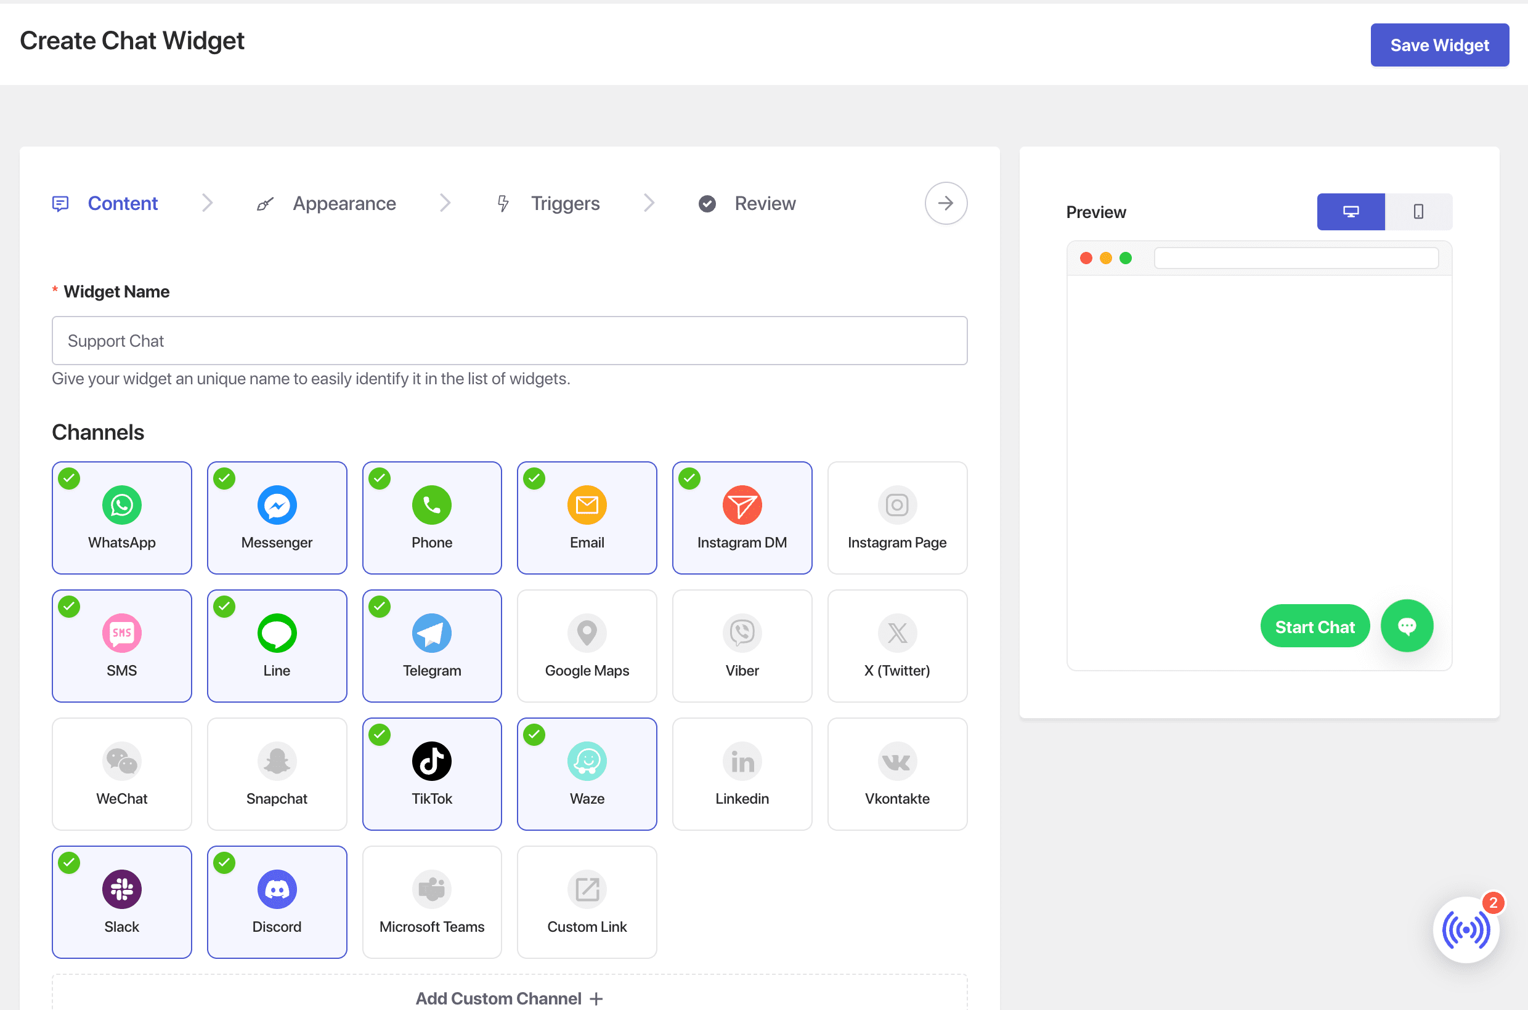This screenshot has width=1528, height=1010.
Task: Click the Google Maps channel icon
Action: 587,632
